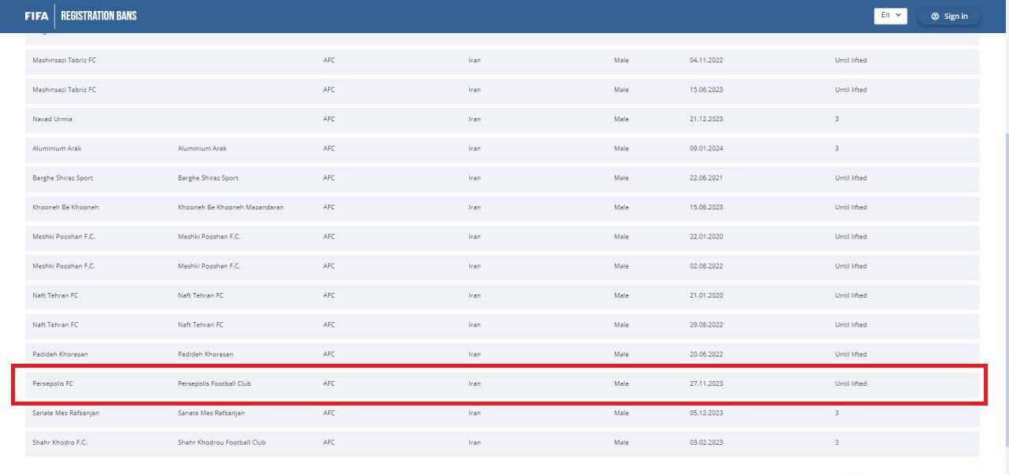Click the 27.11.2023 date for Persepolis
1009x474 pixels.
[x=706, y=383]
